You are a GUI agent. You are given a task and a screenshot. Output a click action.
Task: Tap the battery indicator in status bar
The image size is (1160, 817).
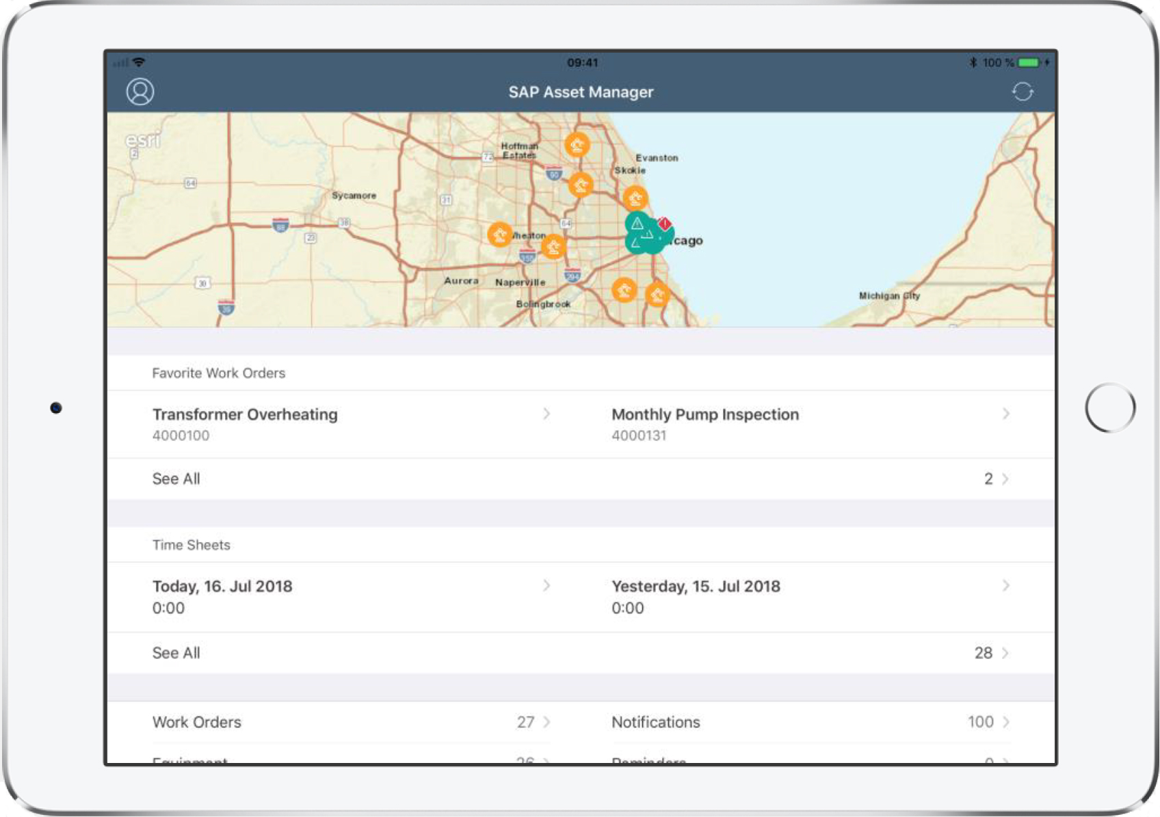pyautogui.click(x=1029, y=62)
